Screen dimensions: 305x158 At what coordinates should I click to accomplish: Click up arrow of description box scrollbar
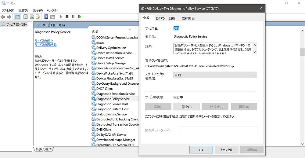255,45
